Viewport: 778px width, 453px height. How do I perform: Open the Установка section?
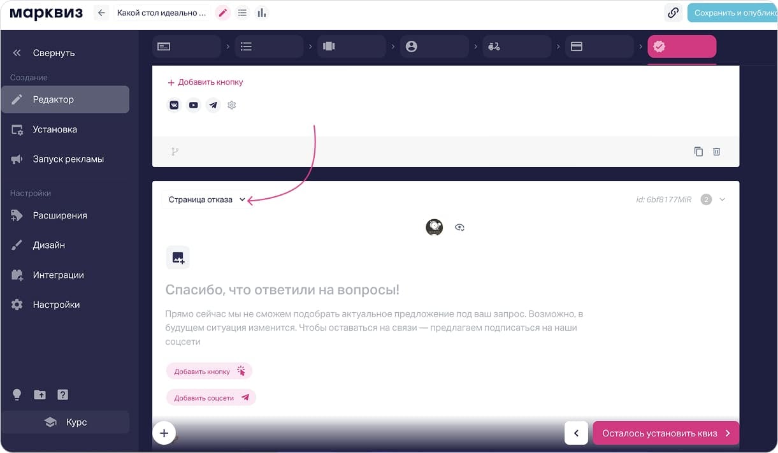coord(65,129)
